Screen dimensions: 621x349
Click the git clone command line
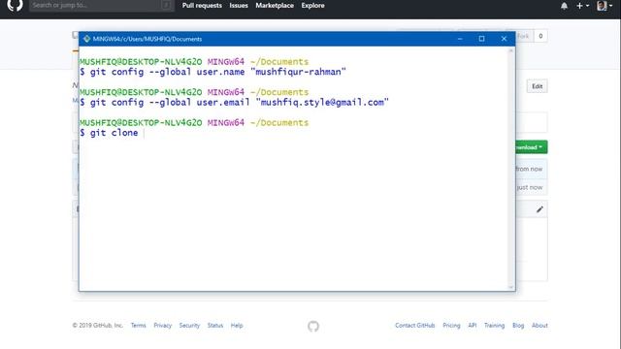[110, 133]
